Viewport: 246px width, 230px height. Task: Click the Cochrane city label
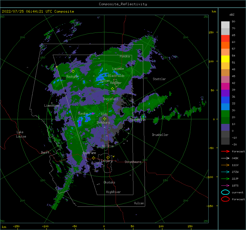pyautogui.click(x=89, y=153)
